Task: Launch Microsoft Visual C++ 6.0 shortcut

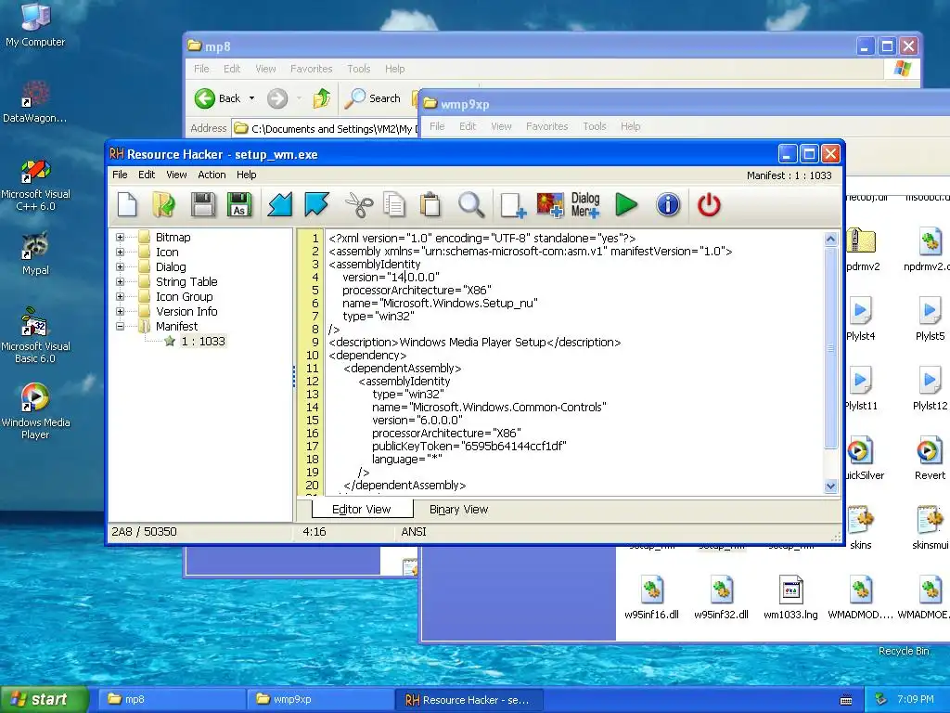Action: [35, 184]
